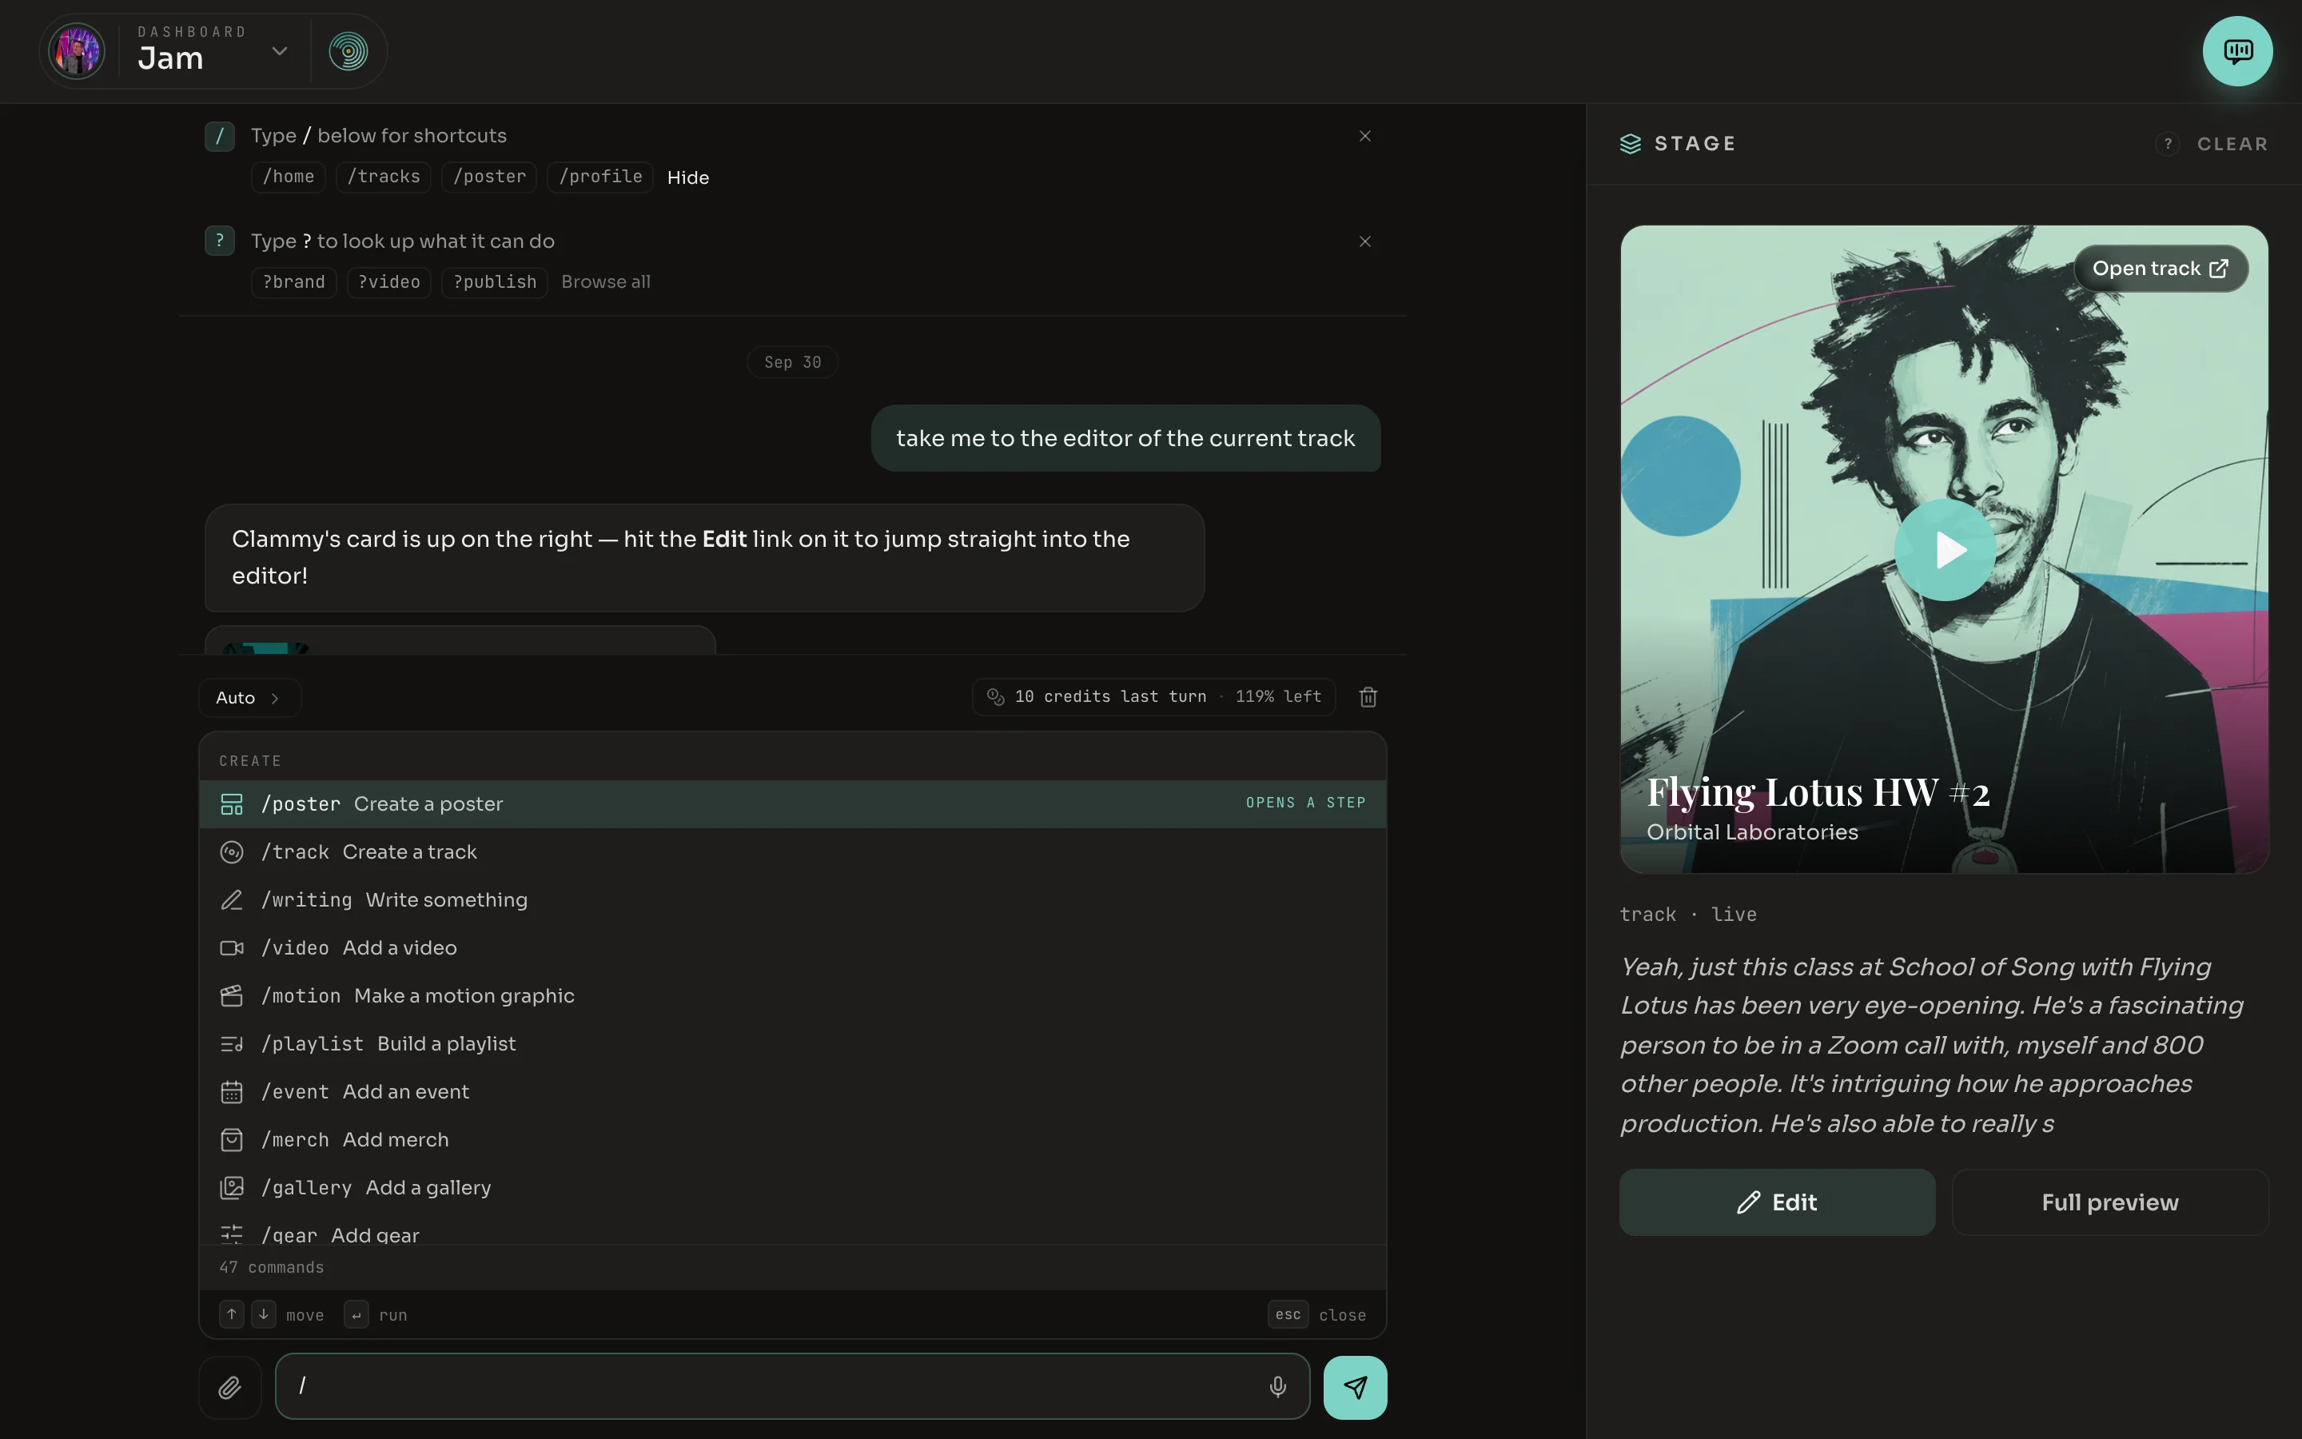
Task: Run the /poster Create a poster command
Action: click(x=792, y=804)
